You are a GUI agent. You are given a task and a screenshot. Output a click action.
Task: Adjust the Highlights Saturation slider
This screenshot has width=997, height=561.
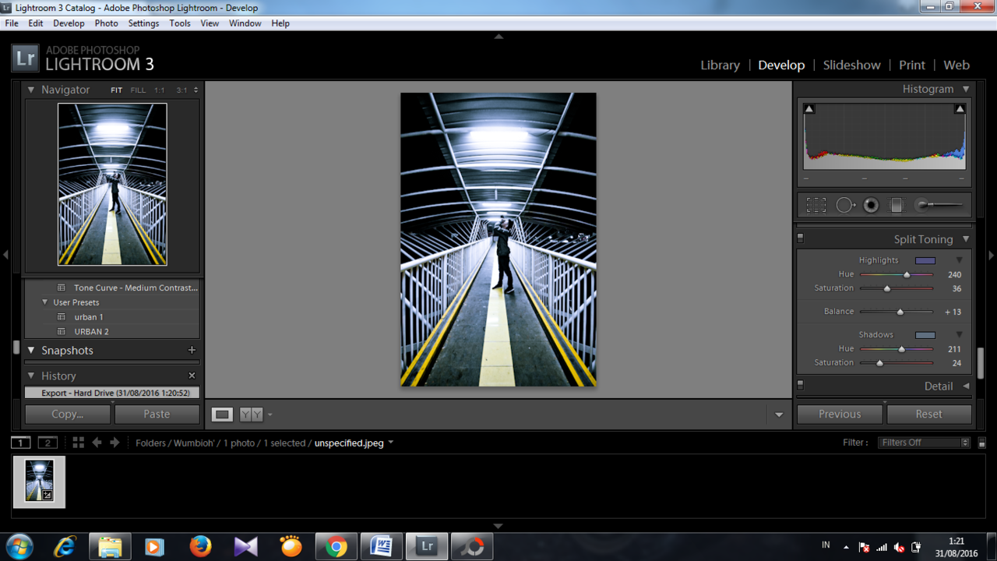tap(887, 288)
